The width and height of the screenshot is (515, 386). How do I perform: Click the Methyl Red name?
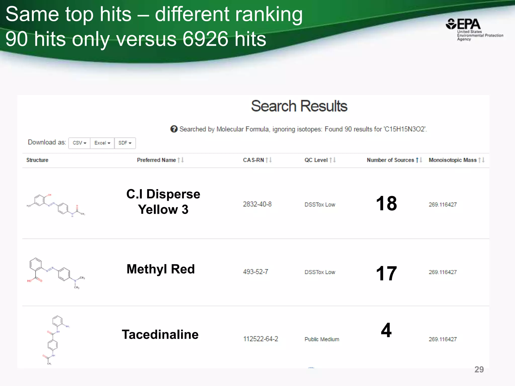[x=161, y=269]
